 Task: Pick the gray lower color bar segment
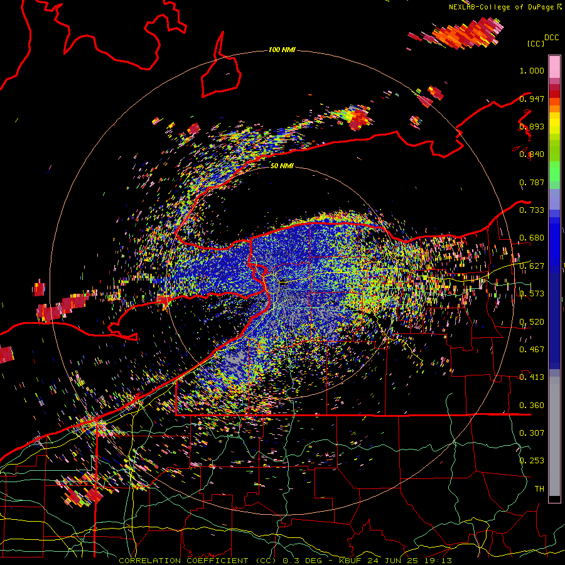pos(554,436)
